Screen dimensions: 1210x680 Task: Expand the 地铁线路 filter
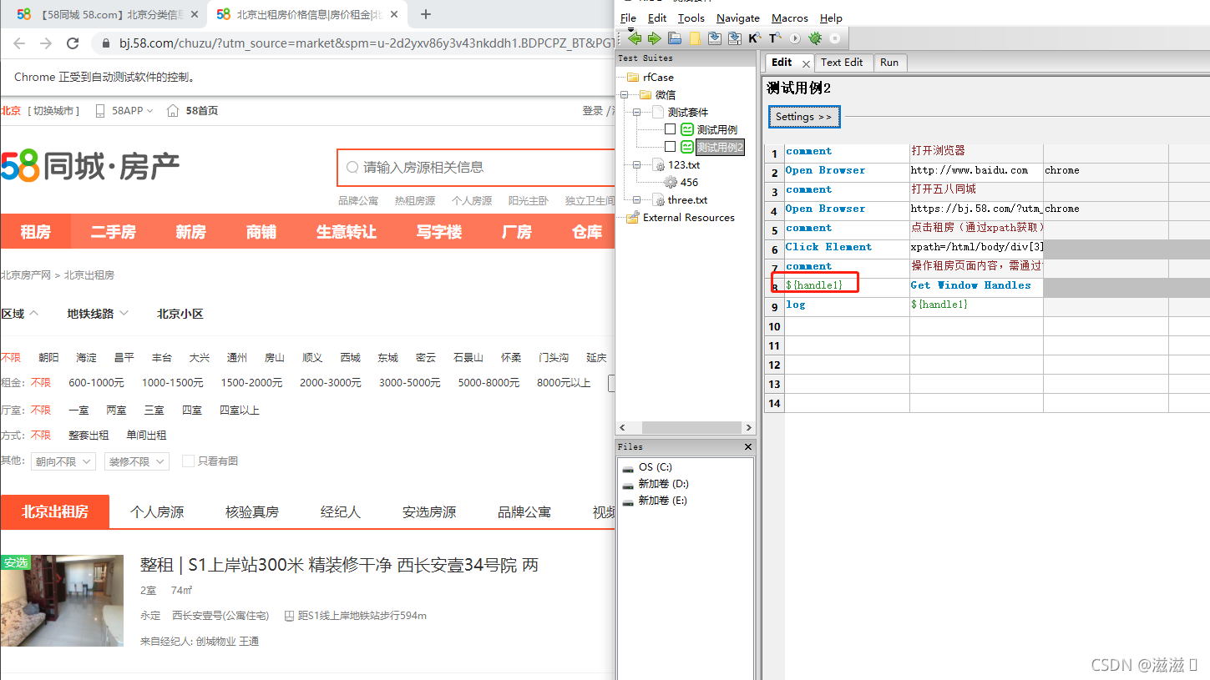[x=98, y=314]
